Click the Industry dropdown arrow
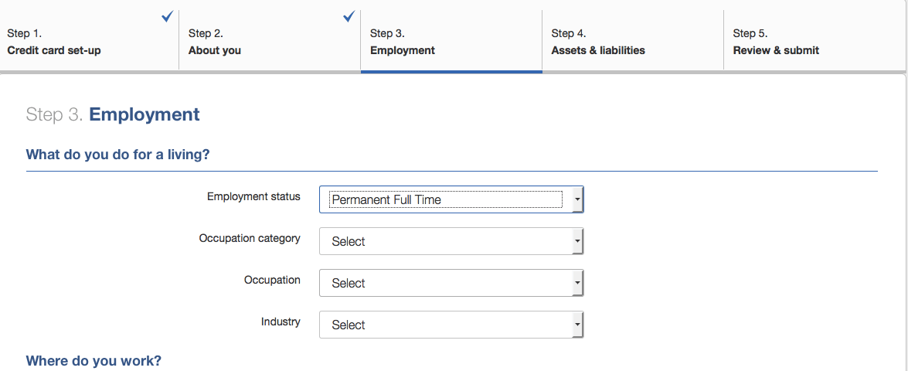The height and width of the screenshot is (371, 908). [x=576, y=325]
